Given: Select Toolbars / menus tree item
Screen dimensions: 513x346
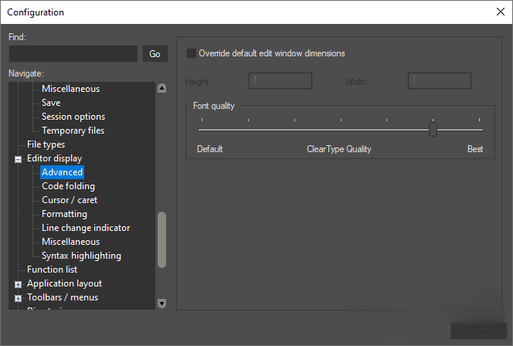Looking at the screenshot, I should [x=63, y=297].
